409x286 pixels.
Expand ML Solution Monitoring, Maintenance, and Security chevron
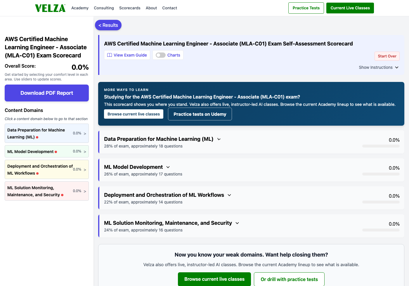pyautogui.click(x=237, y=223)
